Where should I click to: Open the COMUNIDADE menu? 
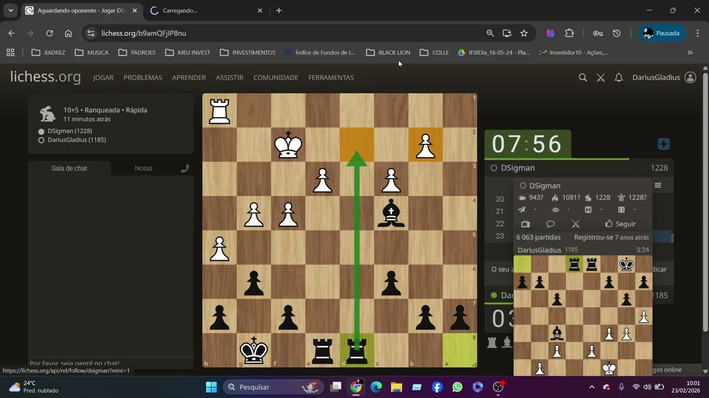point(276,78)
